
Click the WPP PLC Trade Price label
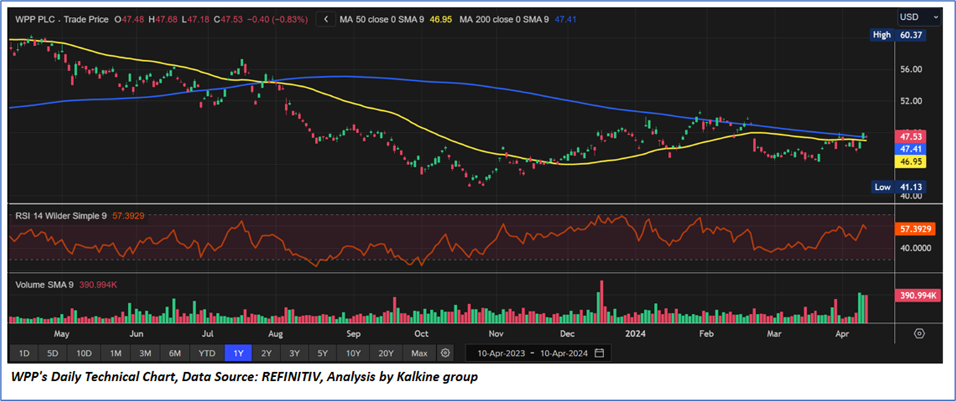coord(62,20)
